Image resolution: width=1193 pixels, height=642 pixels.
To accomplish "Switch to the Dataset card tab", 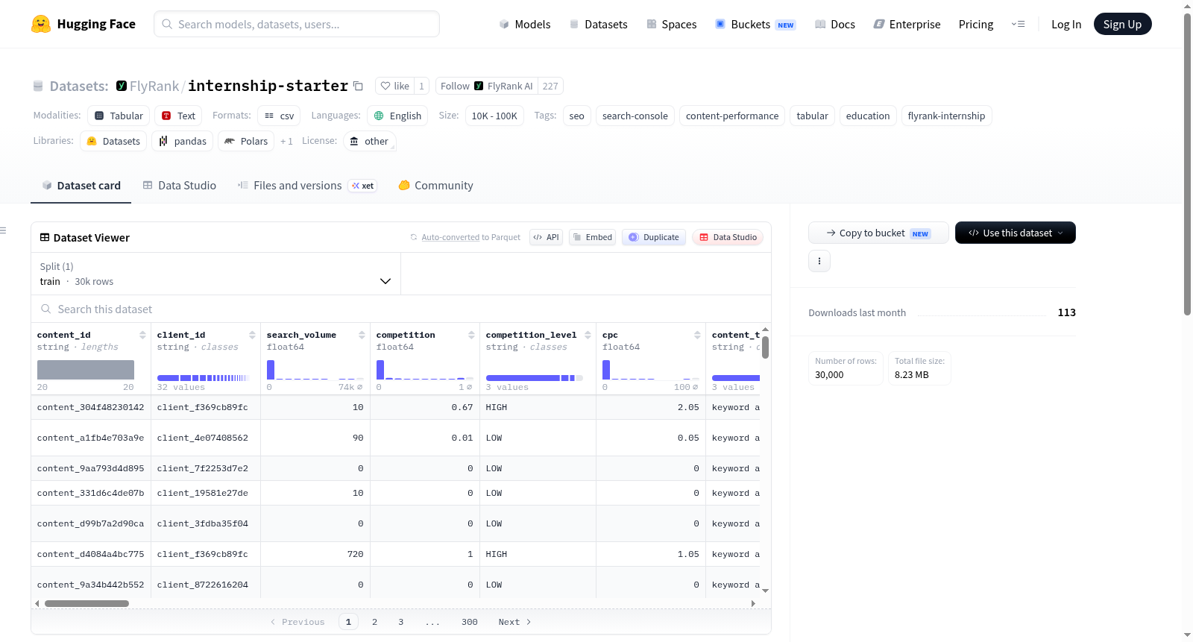I will tap(81, 186).
